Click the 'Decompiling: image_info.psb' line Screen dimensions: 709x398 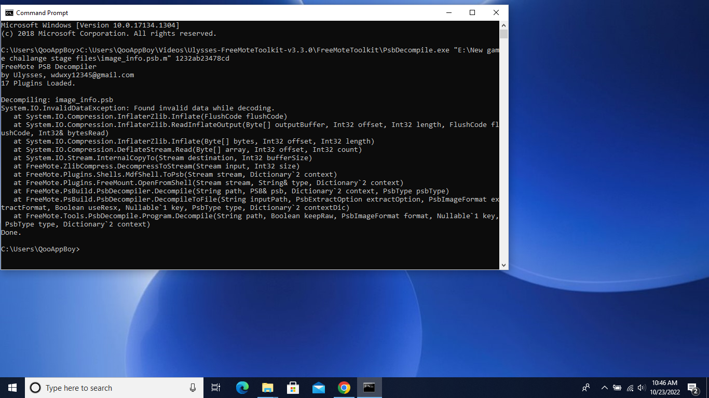57,99
